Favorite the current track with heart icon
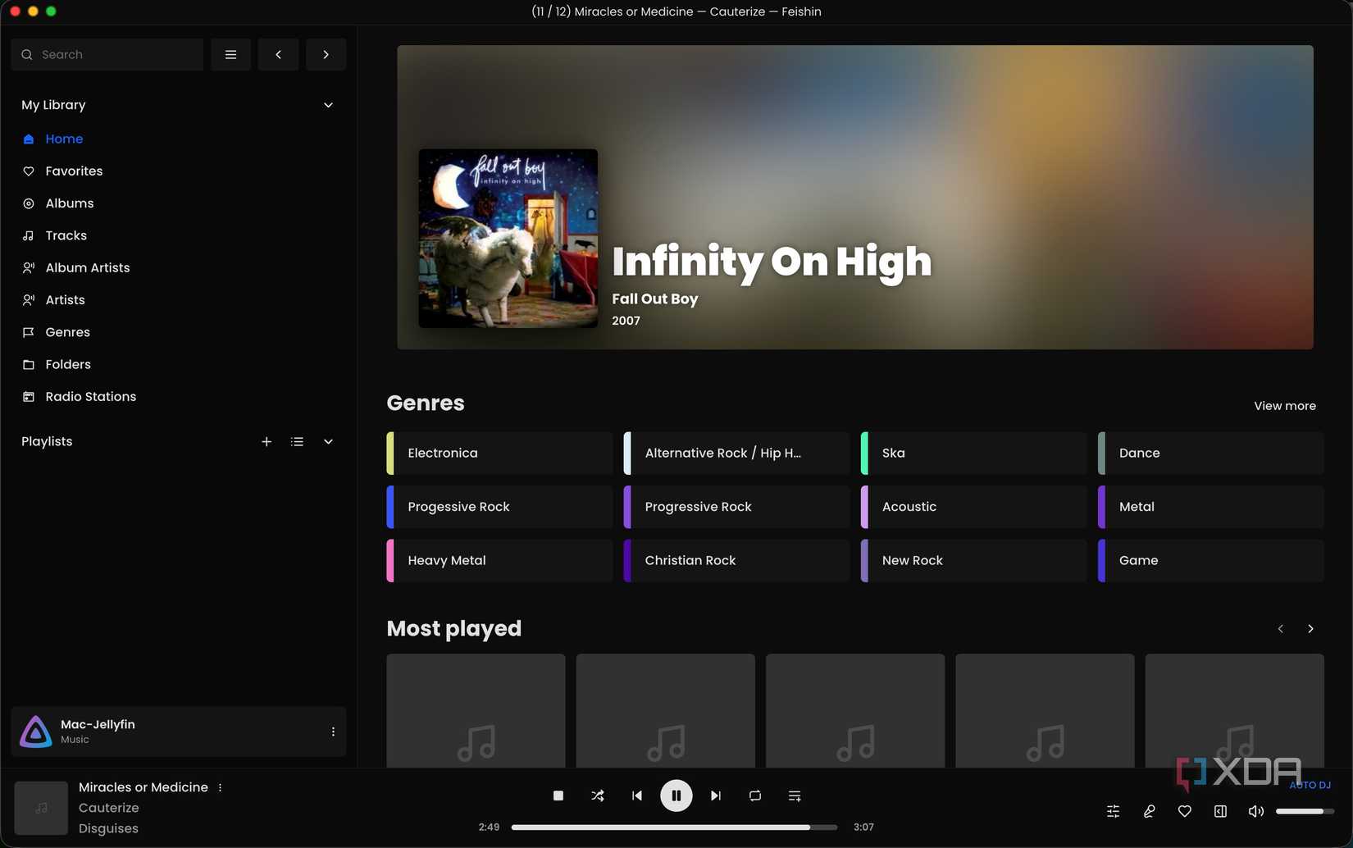Screen dimensions: 1353x848 1185,811
